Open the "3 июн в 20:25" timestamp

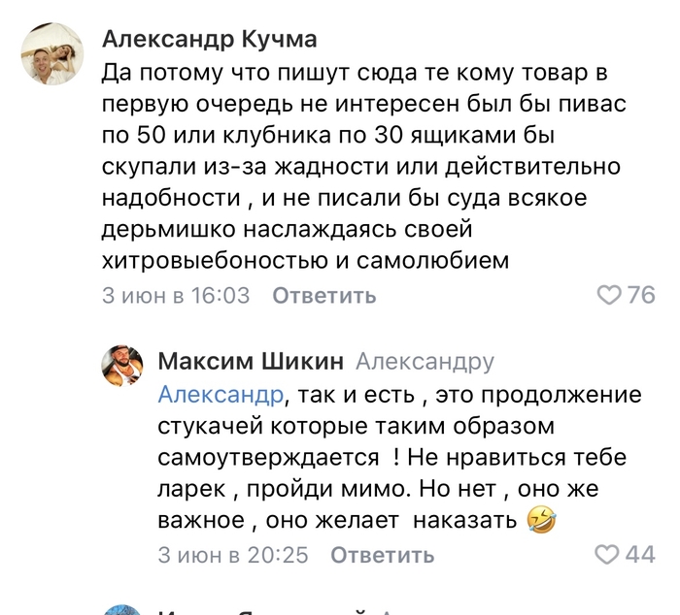click(x=233, y=555)
